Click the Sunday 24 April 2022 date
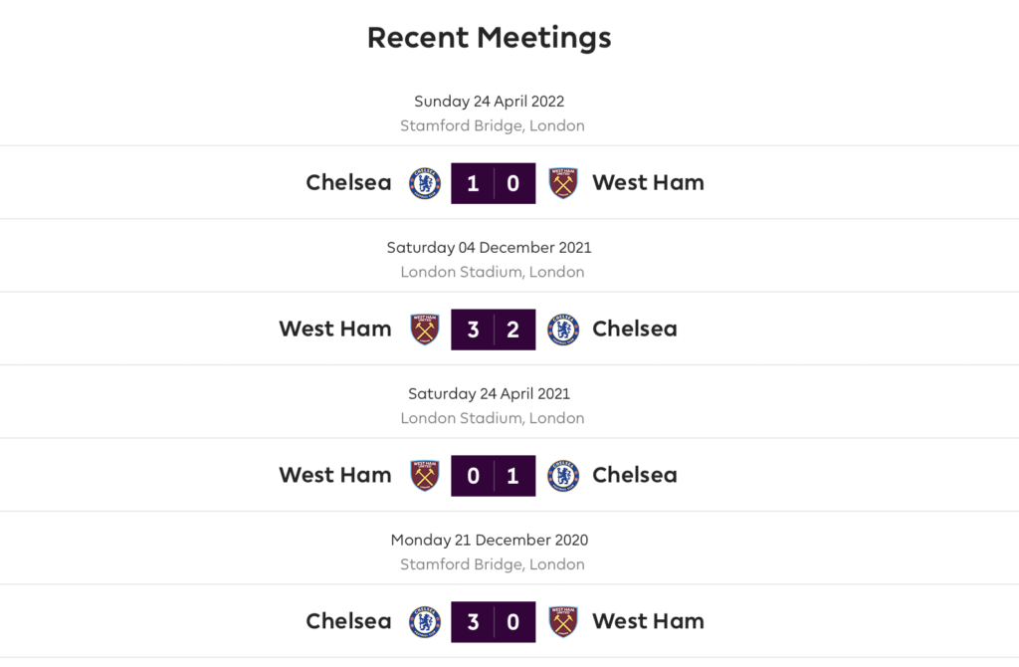Screen dimensions: 1019x667 tap(490, 102)
